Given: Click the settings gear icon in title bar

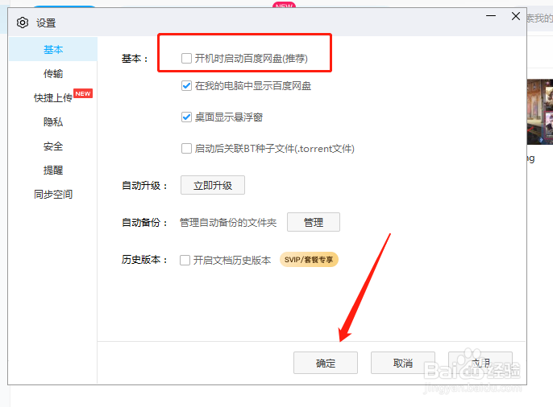Looking at the screenshot, I should point(23,23).
